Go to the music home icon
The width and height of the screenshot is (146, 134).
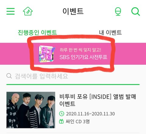(28, 11)
